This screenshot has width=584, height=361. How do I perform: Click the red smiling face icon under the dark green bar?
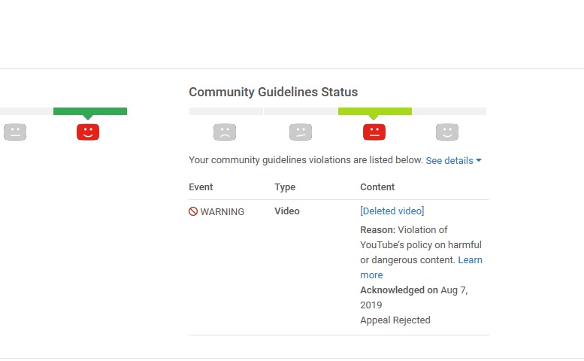tap(88, 132)
